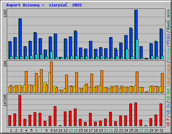Click the green day 13 axis label

coord(71,130)
